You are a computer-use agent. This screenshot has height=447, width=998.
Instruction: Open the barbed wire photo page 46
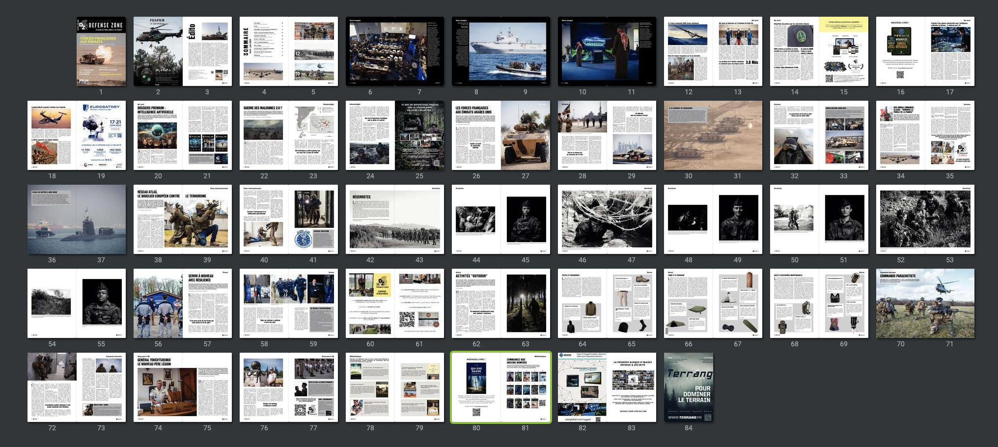click(x=582, y=220)
